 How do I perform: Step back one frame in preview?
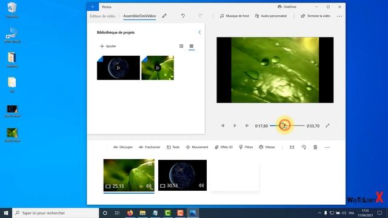pos(222,125)
